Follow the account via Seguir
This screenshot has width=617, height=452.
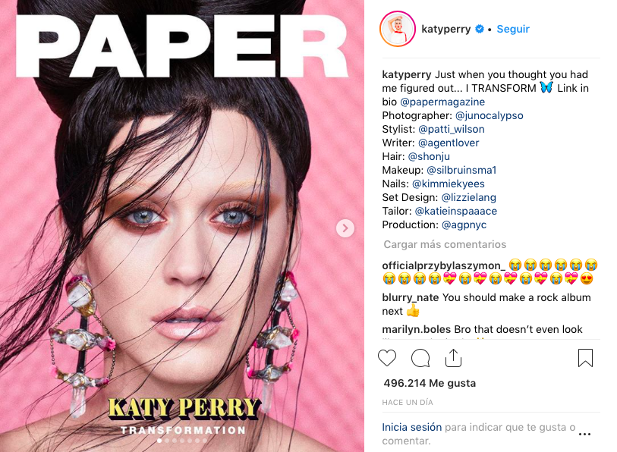point(513,29)
